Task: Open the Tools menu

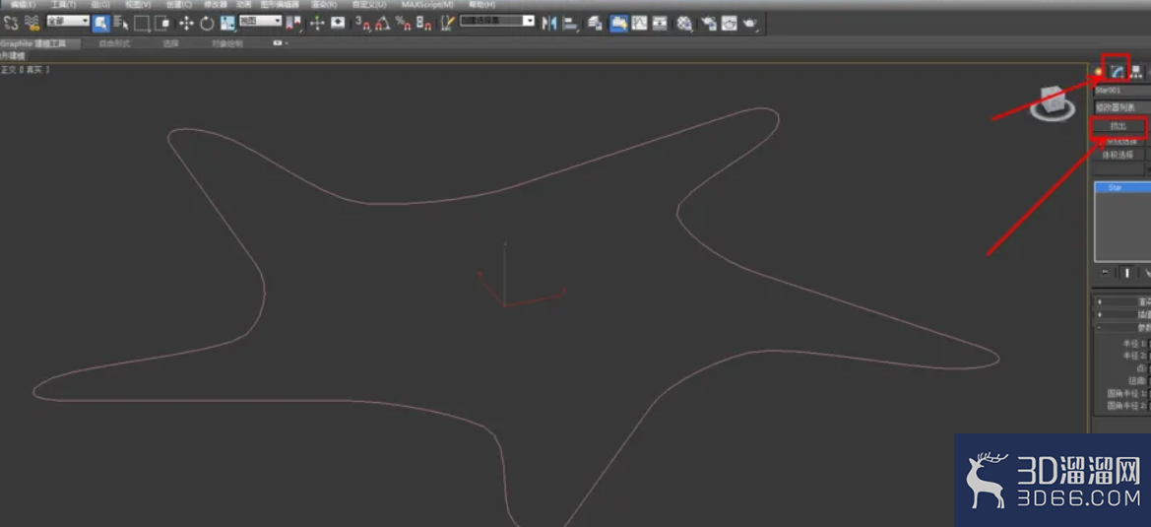Action: (63, 4)
